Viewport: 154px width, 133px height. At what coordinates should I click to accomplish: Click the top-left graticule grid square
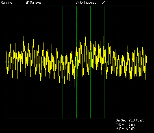pyautogui.click(x=13, y=13)
